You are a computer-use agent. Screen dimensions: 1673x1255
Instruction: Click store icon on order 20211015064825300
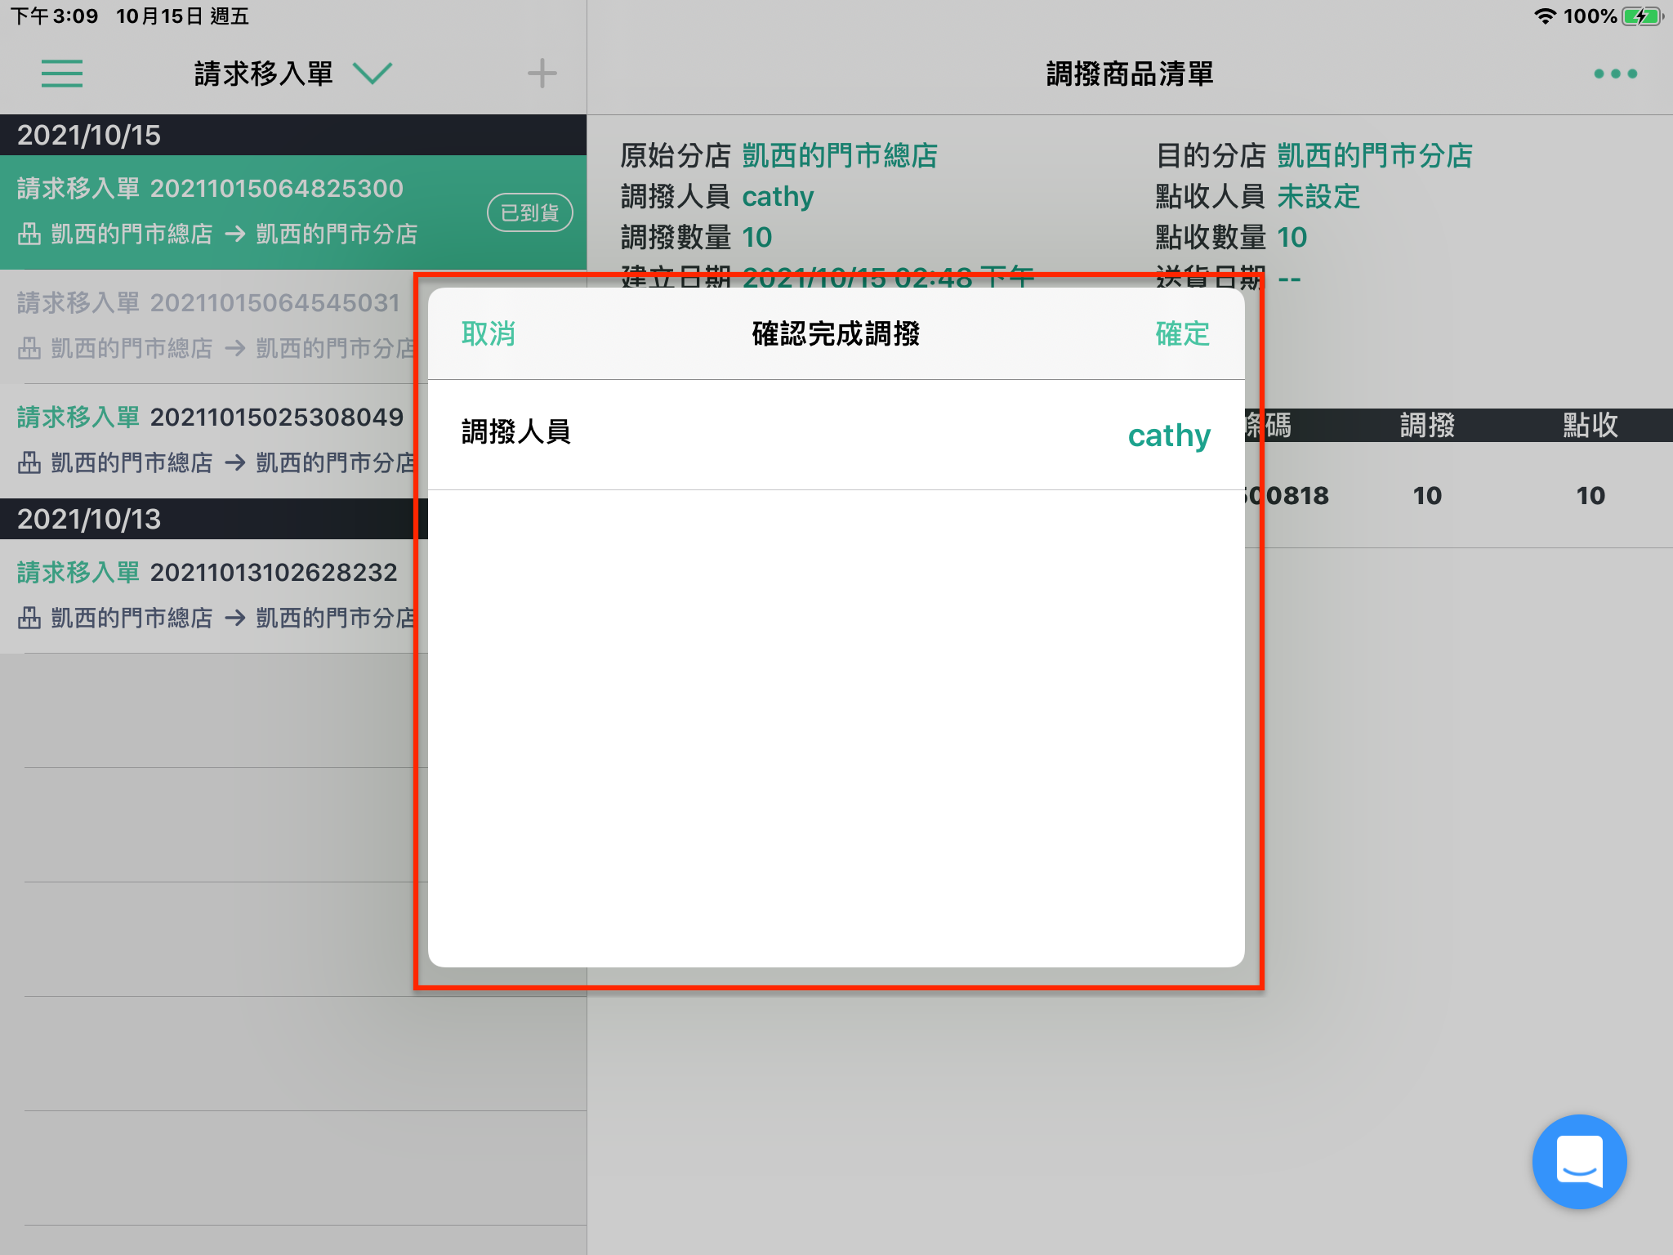(29, 234)
